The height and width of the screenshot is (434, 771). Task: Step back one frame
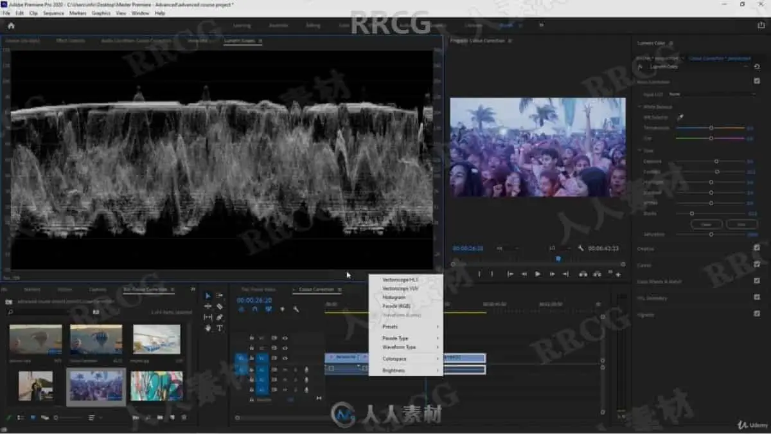click(524, 274)
